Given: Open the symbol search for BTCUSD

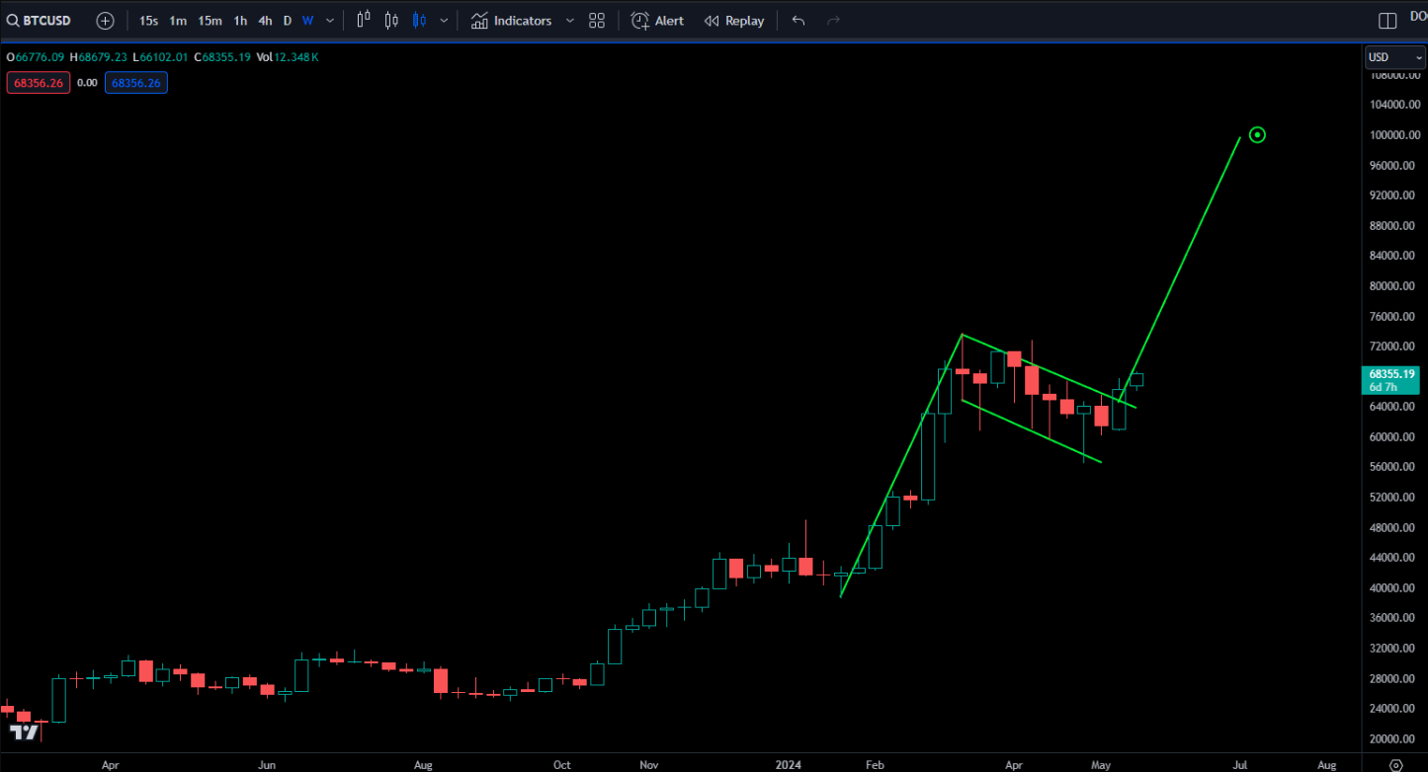Looking at the screenshot, I should point(40,20).
